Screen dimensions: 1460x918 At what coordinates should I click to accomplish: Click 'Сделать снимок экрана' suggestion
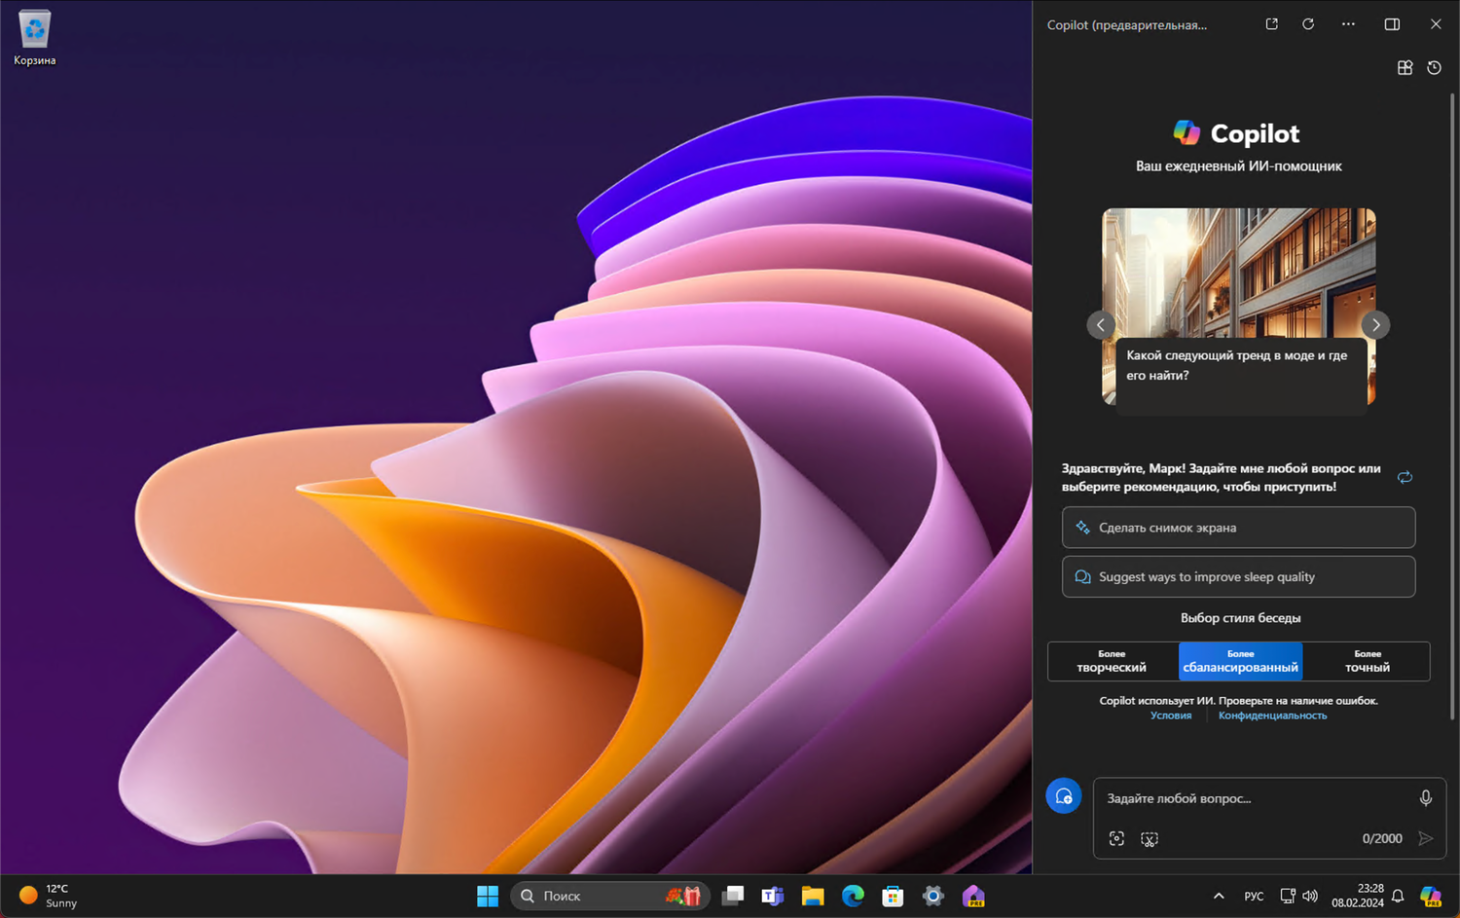coord(1238,528)
